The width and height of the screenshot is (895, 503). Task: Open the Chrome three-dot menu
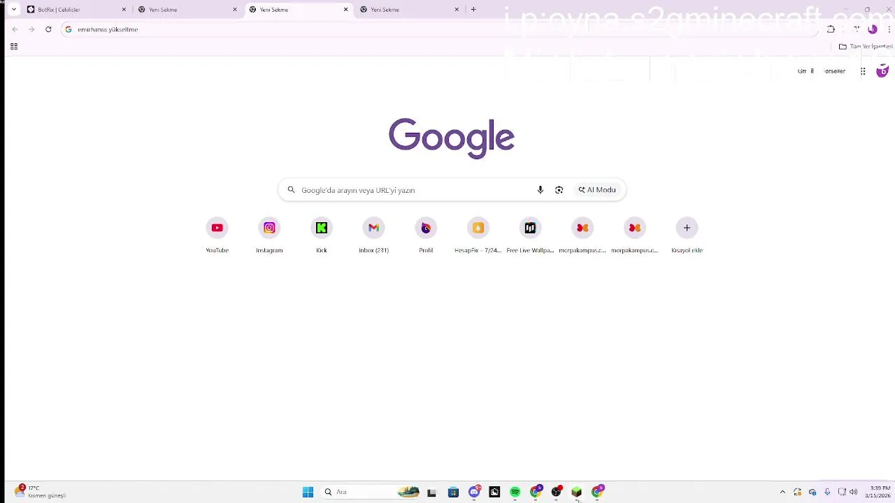pyautogui.click(x=889, y=29)
